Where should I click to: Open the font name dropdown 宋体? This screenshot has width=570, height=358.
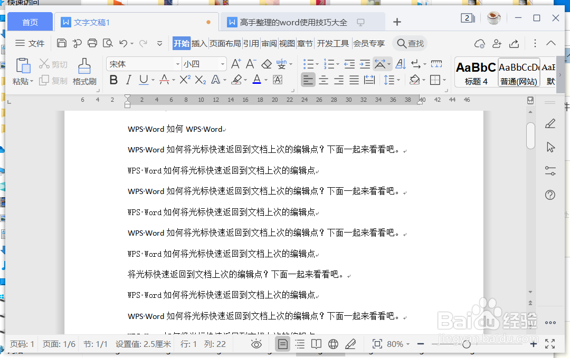pos(178,64)
